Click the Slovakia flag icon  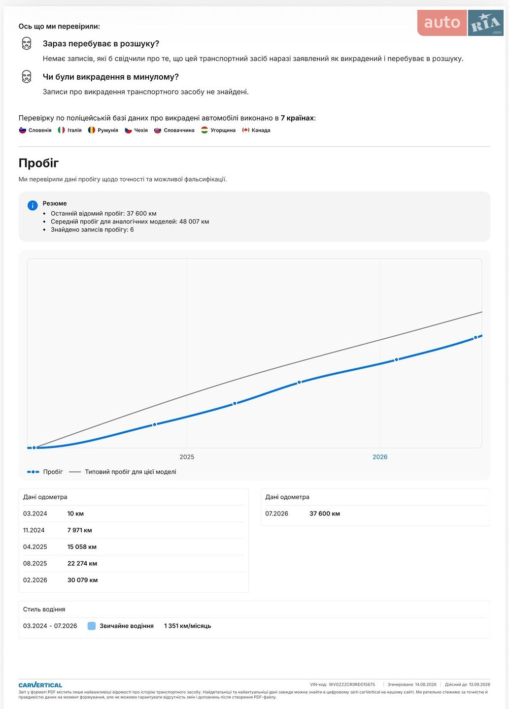(158, 130)
